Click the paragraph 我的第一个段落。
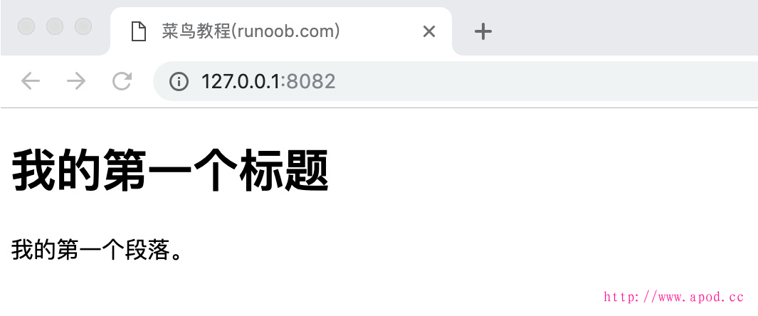The image size is (758, 316). 97,250
